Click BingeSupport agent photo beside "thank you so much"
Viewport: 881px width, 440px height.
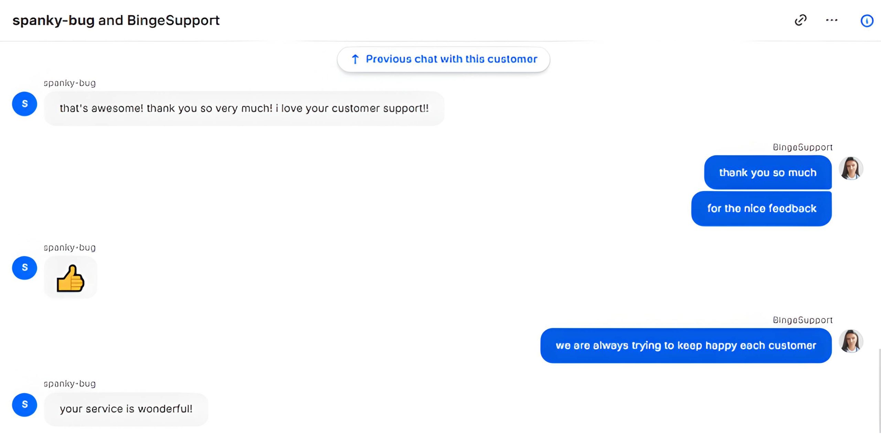click(851, 168)
